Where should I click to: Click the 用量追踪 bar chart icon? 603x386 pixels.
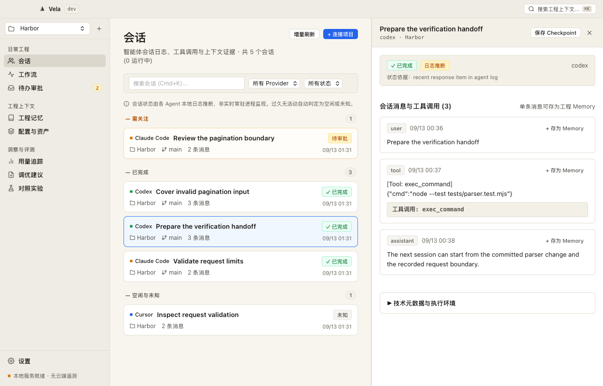(x=11, y=161)
